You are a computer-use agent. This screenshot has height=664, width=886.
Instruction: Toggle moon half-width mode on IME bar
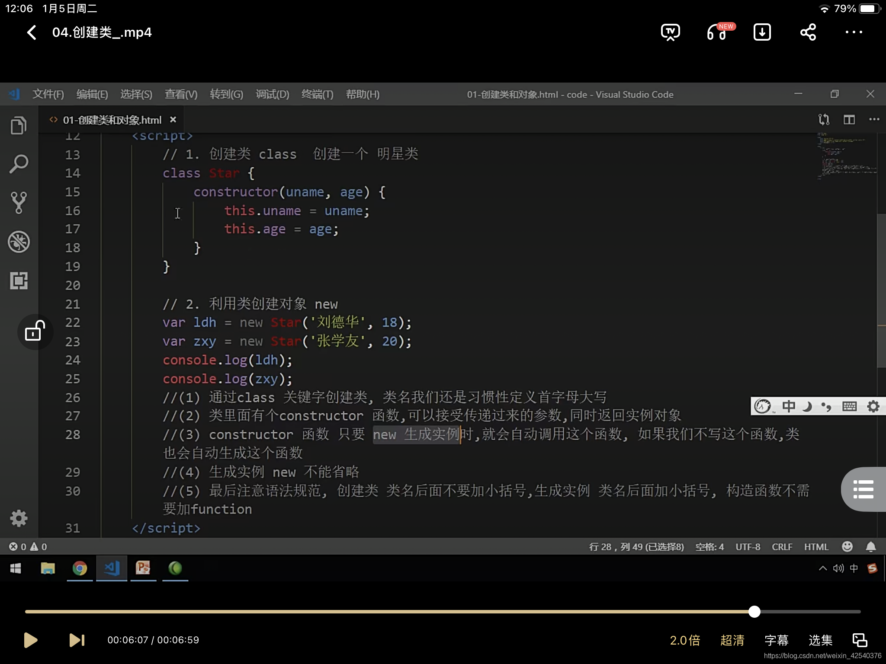coord(807,406)
